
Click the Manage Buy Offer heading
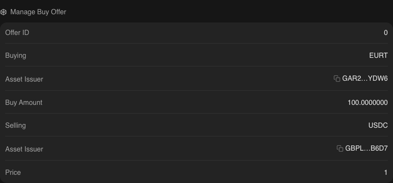click(38, 12)
